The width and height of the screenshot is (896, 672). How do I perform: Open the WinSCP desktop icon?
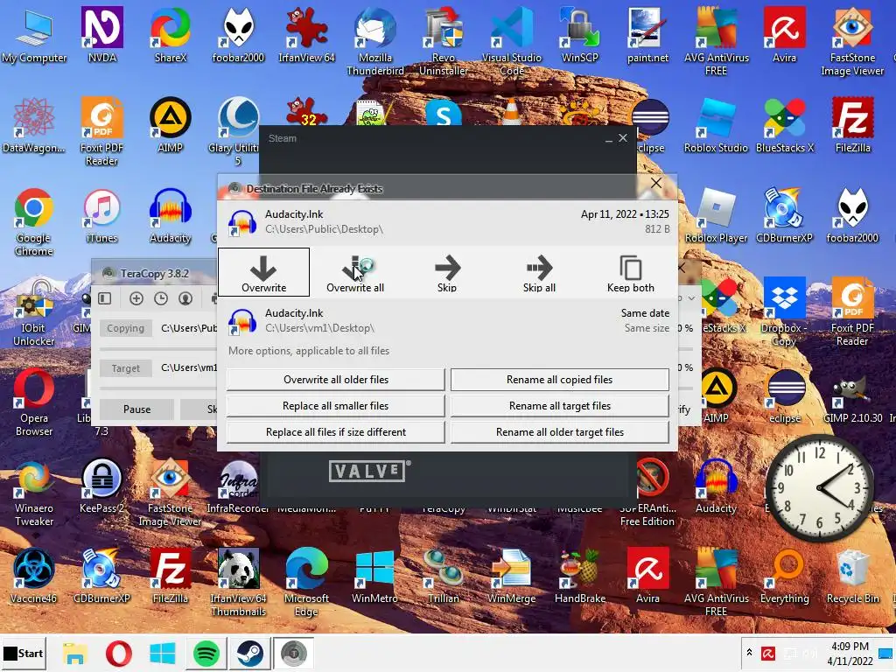pos(579,34)
